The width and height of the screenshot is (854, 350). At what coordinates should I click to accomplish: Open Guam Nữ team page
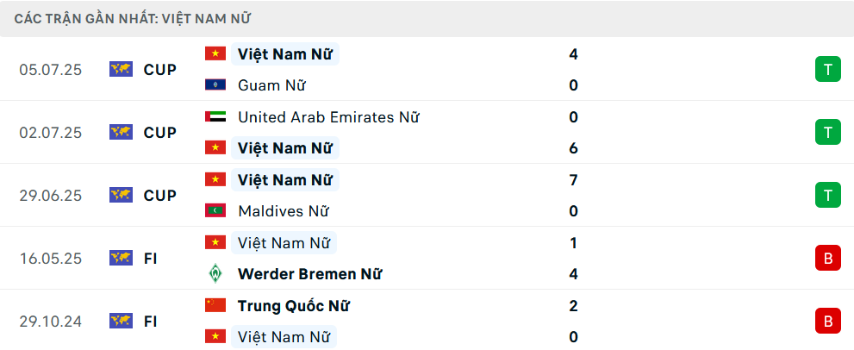(x=271, y=85)
